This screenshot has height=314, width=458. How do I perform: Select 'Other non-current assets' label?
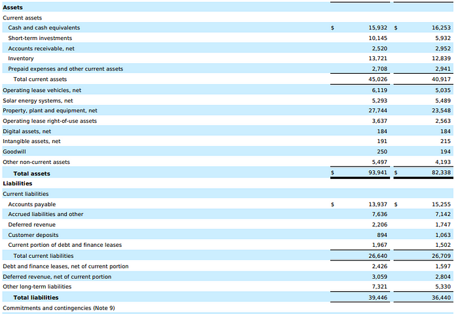click(x=36, y=162)
